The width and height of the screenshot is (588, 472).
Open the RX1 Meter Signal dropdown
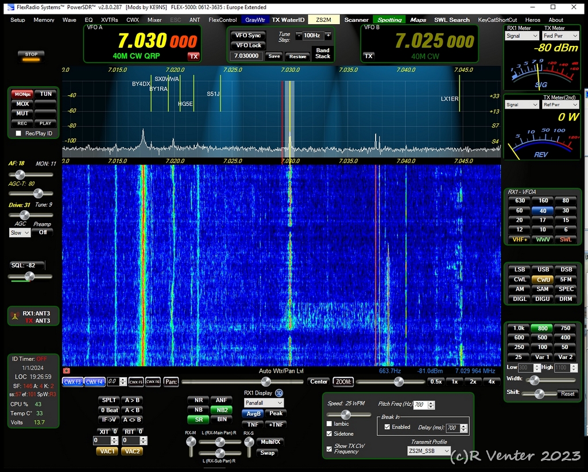click(521, 36)
